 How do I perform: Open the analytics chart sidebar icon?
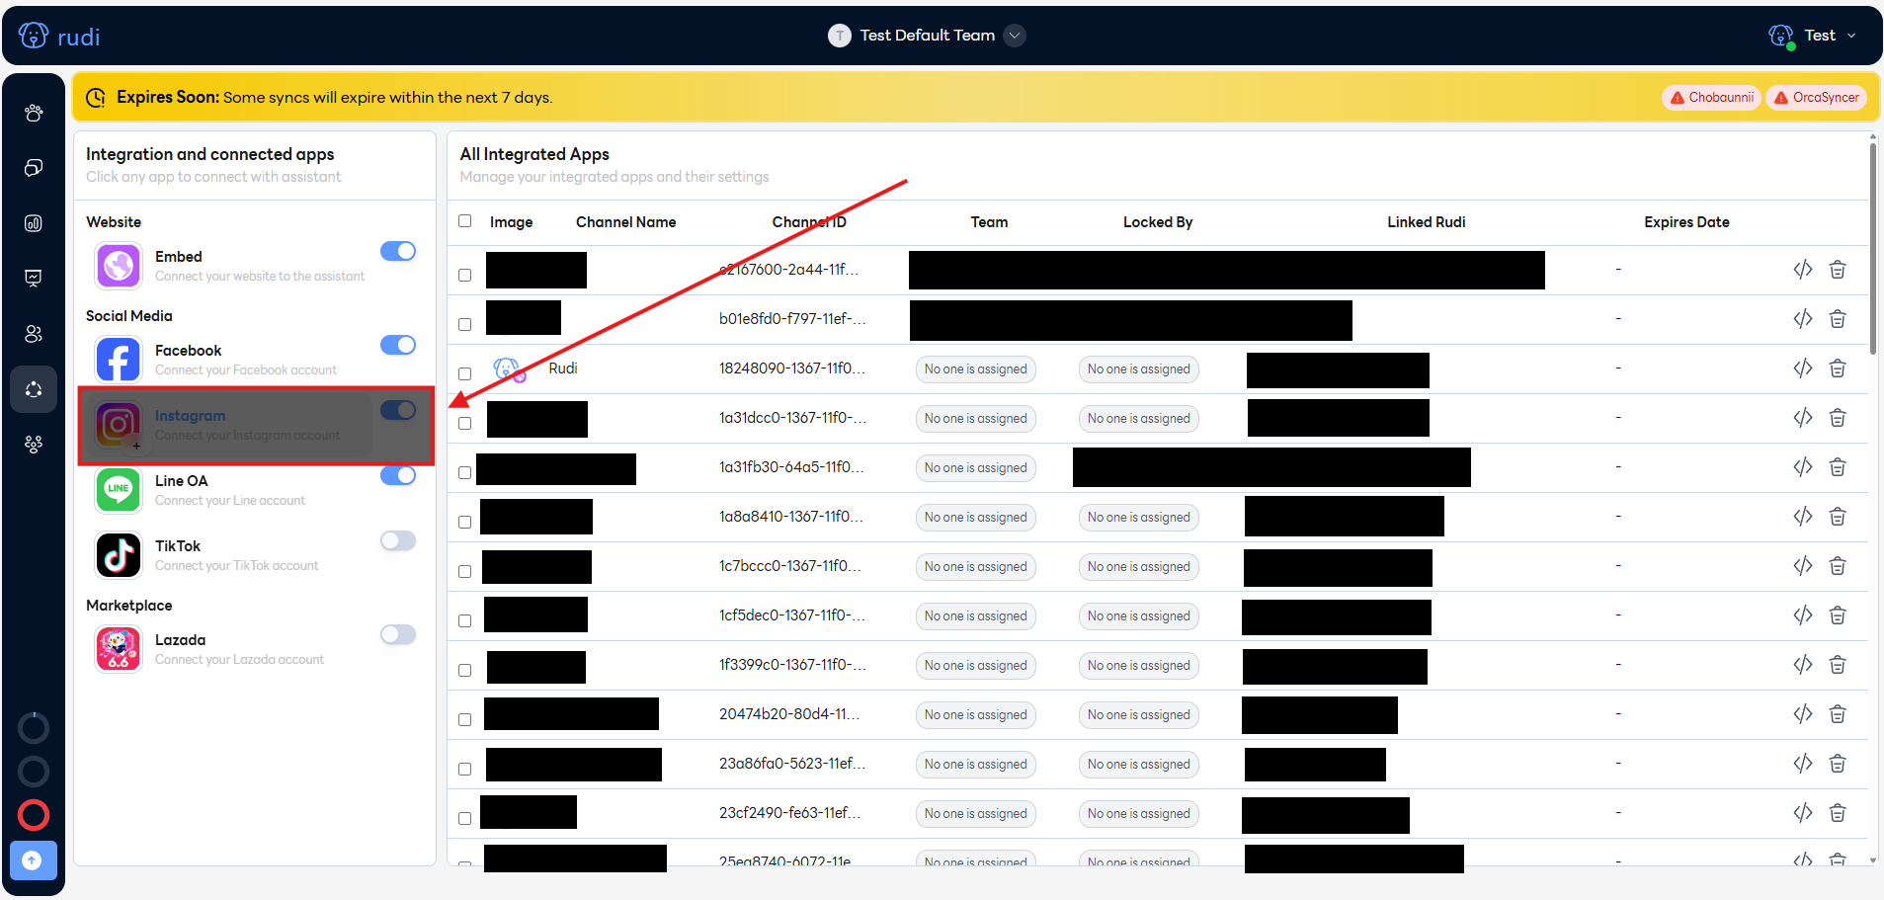[34, 223]
